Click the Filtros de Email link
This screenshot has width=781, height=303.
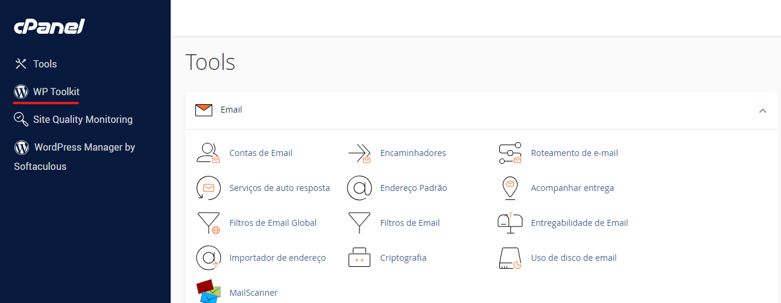click(409, 223)
